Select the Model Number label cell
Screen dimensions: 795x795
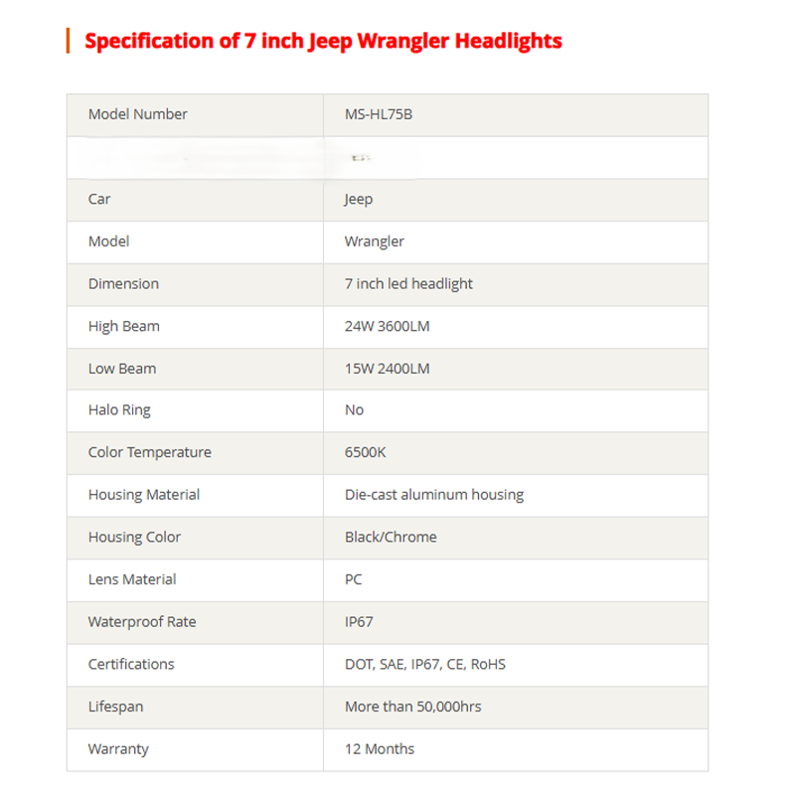coord(137,114)
